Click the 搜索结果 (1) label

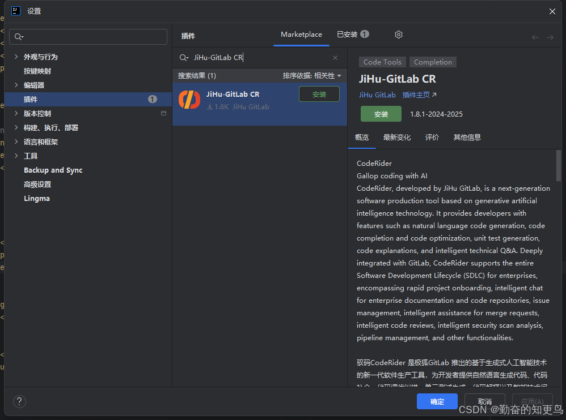(197, 76)
